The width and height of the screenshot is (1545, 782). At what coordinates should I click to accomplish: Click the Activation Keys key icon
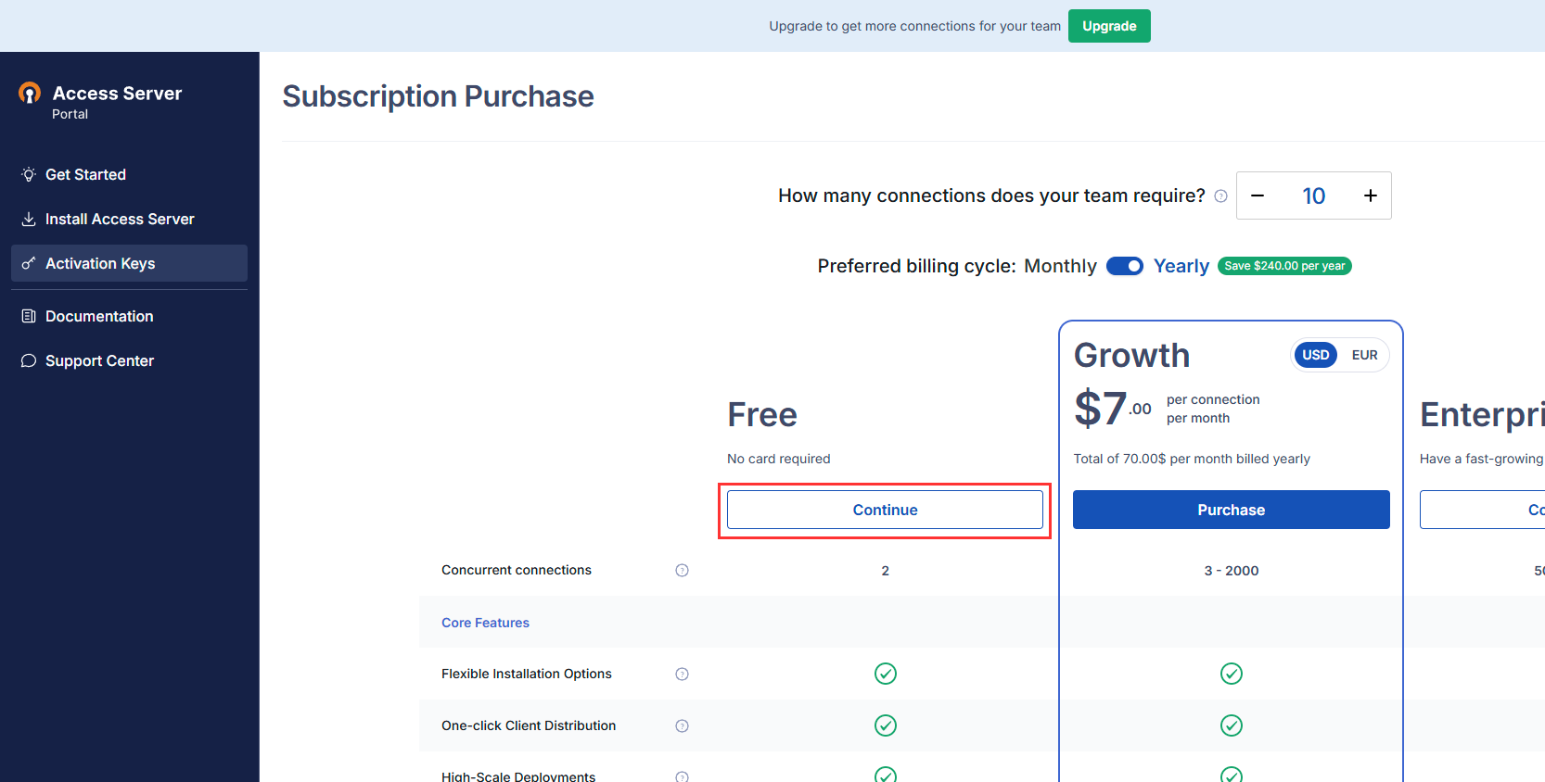pos(29,263)
